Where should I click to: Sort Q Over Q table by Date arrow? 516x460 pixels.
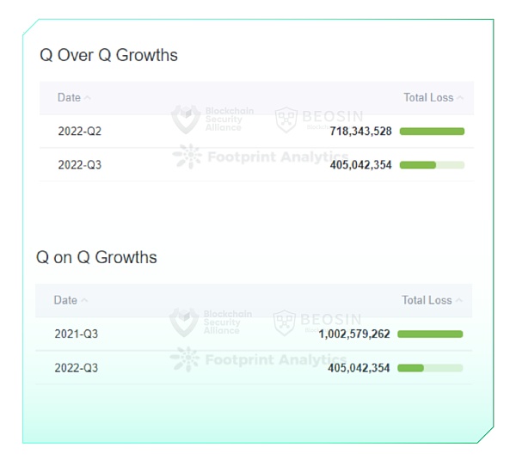[88, 98]
